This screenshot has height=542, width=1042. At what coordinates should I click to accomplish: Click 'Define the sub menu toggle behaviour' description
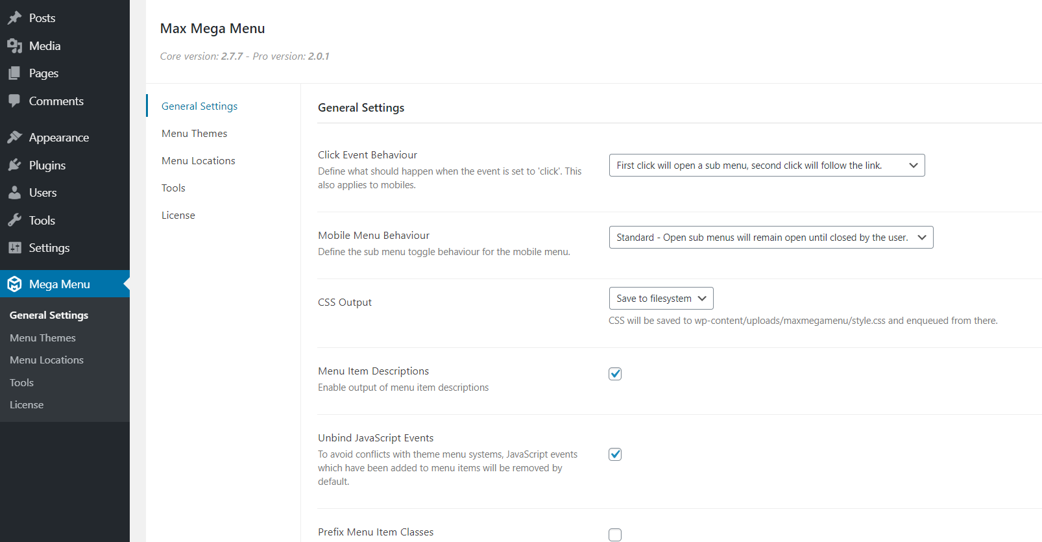pyautogui.click(x=444, y=252)
